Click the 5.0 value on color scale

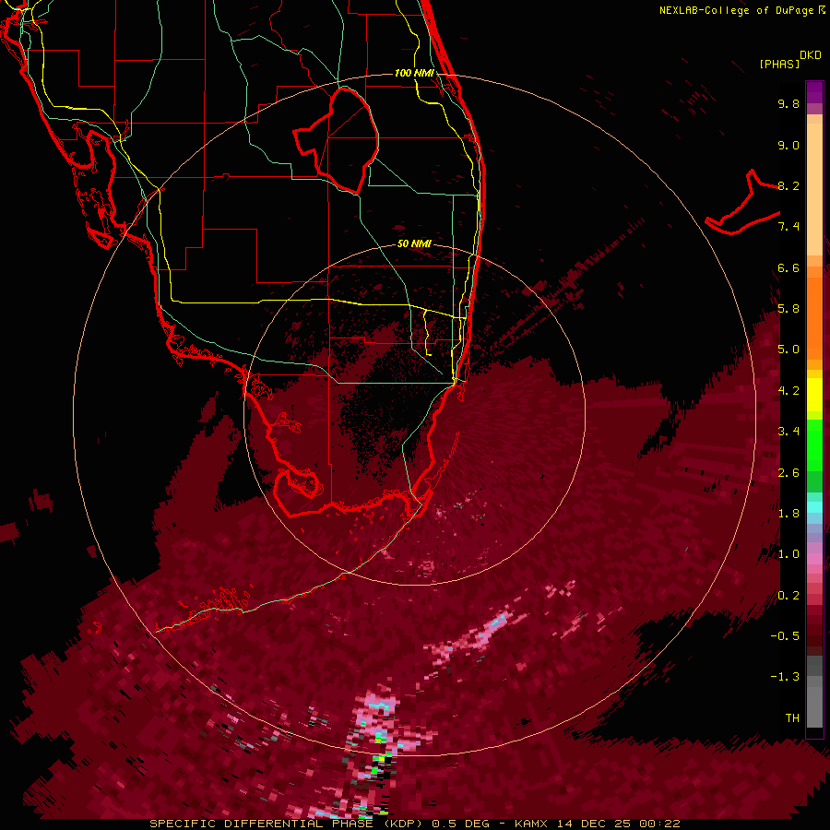pyautogui.click(x=788, y=350)
